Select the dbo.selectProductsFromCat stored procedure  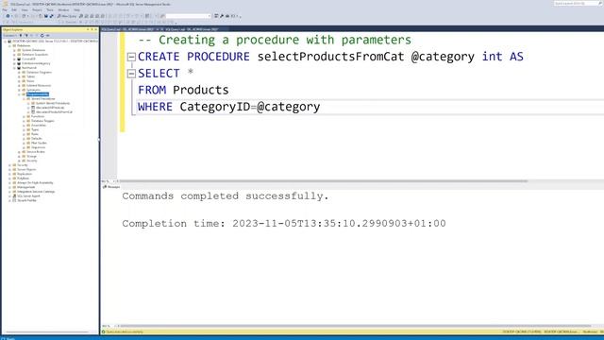tap(55, 112)
